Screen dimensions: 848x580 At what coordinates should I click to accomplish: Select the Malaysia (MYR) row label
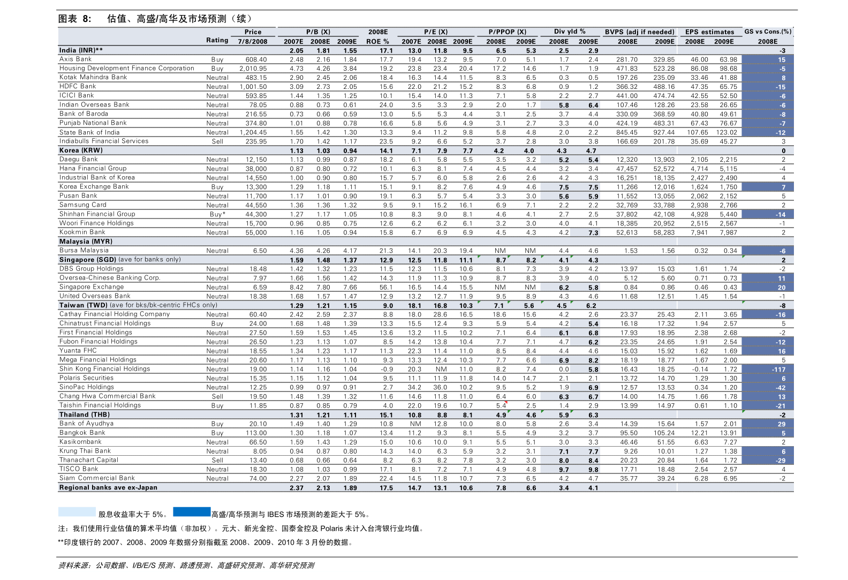tap(86, 242)
